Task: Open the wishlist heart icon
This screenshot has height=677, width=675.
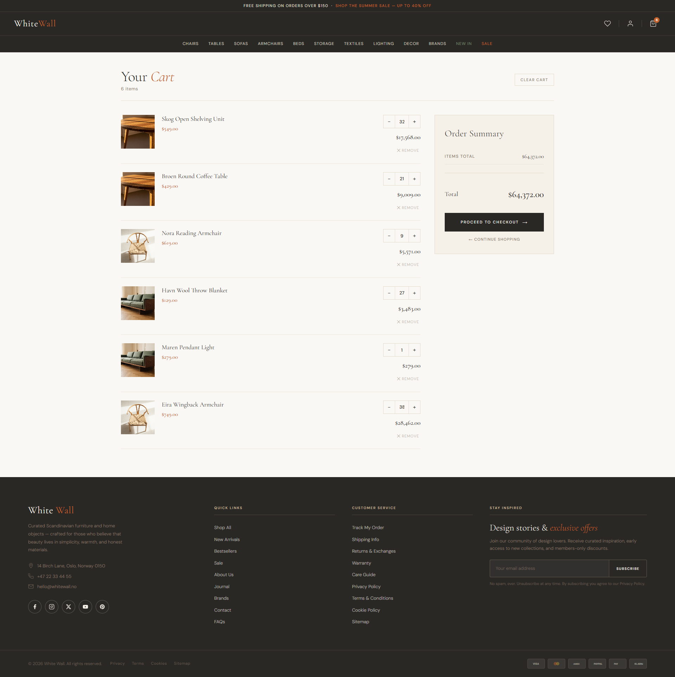Action: tap(607, 24)
